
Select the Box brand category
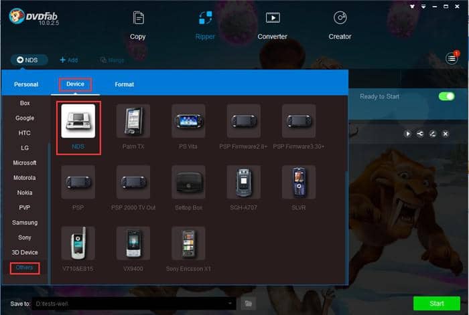pos(25,103)
